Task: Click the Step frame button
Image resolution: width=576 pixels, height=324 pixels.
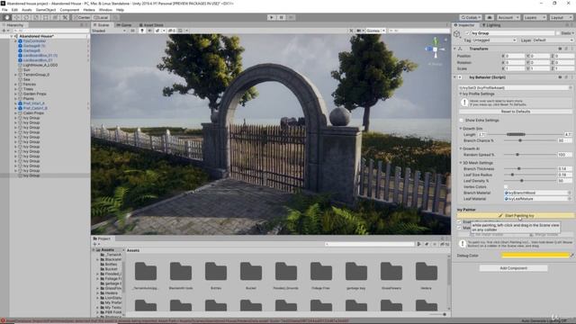Action: pos(291,17)
